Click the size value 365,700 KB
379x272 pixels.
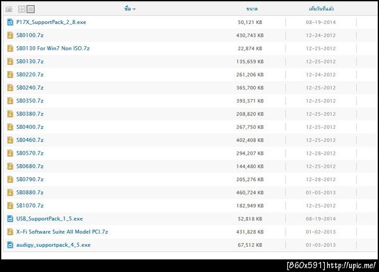[x=250, y=88]
